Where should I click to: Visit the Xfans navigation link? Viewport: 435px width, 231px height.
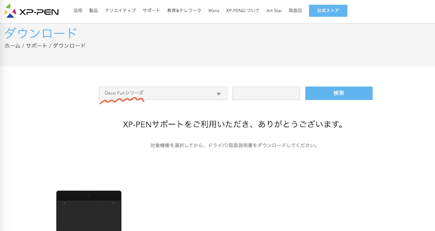pos(214,11)
